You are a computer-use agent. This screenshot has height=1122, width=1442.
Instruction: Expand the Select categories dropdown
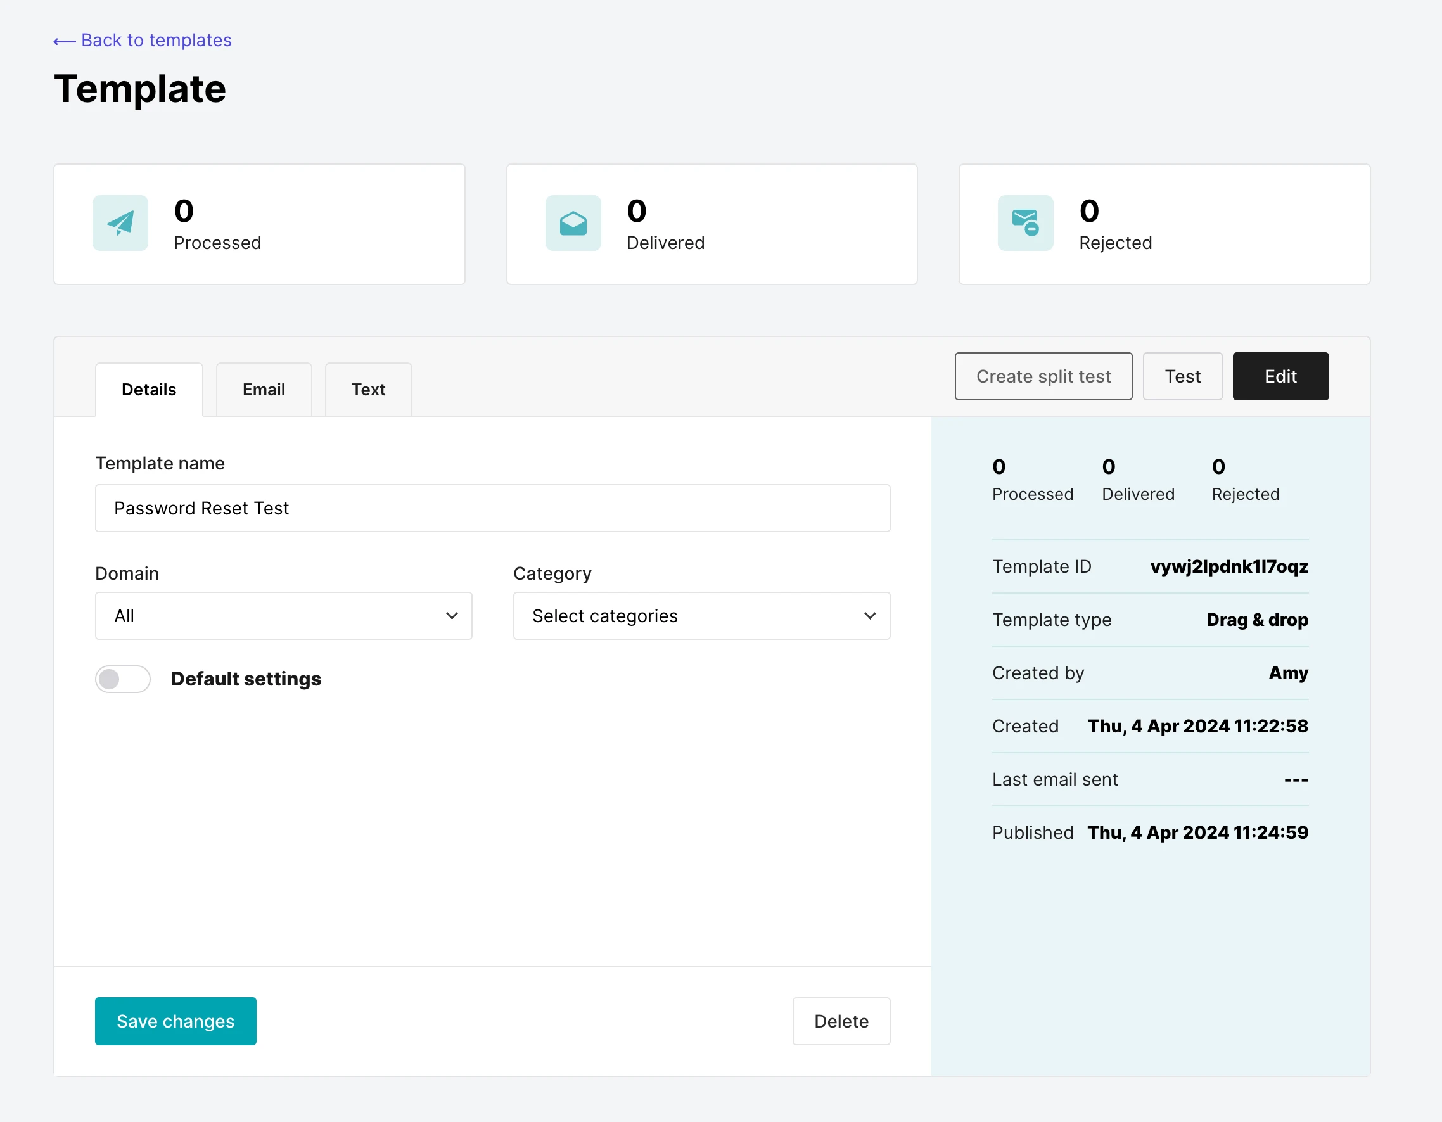click(x=701, y=616)
